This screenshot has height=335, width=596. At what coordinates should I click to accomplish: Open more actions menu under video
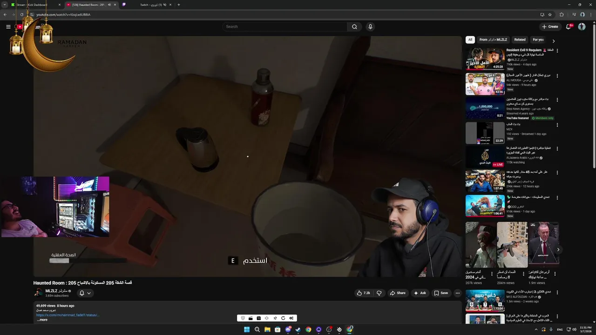coord(458,293)
